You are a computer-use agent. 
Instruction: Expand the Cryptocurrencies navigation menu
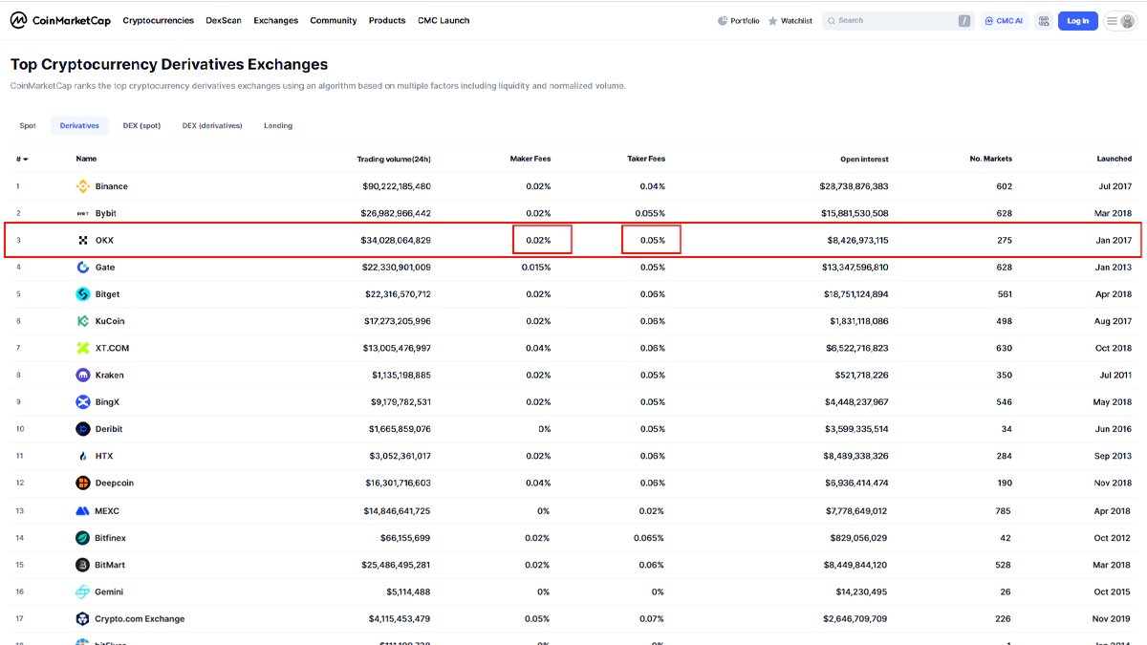[x=159, y=21]
